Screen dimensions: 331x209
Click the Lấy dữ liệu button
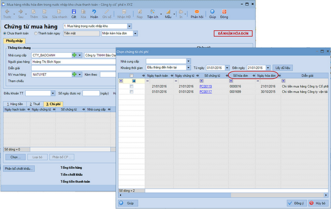[x=283, y=68]
